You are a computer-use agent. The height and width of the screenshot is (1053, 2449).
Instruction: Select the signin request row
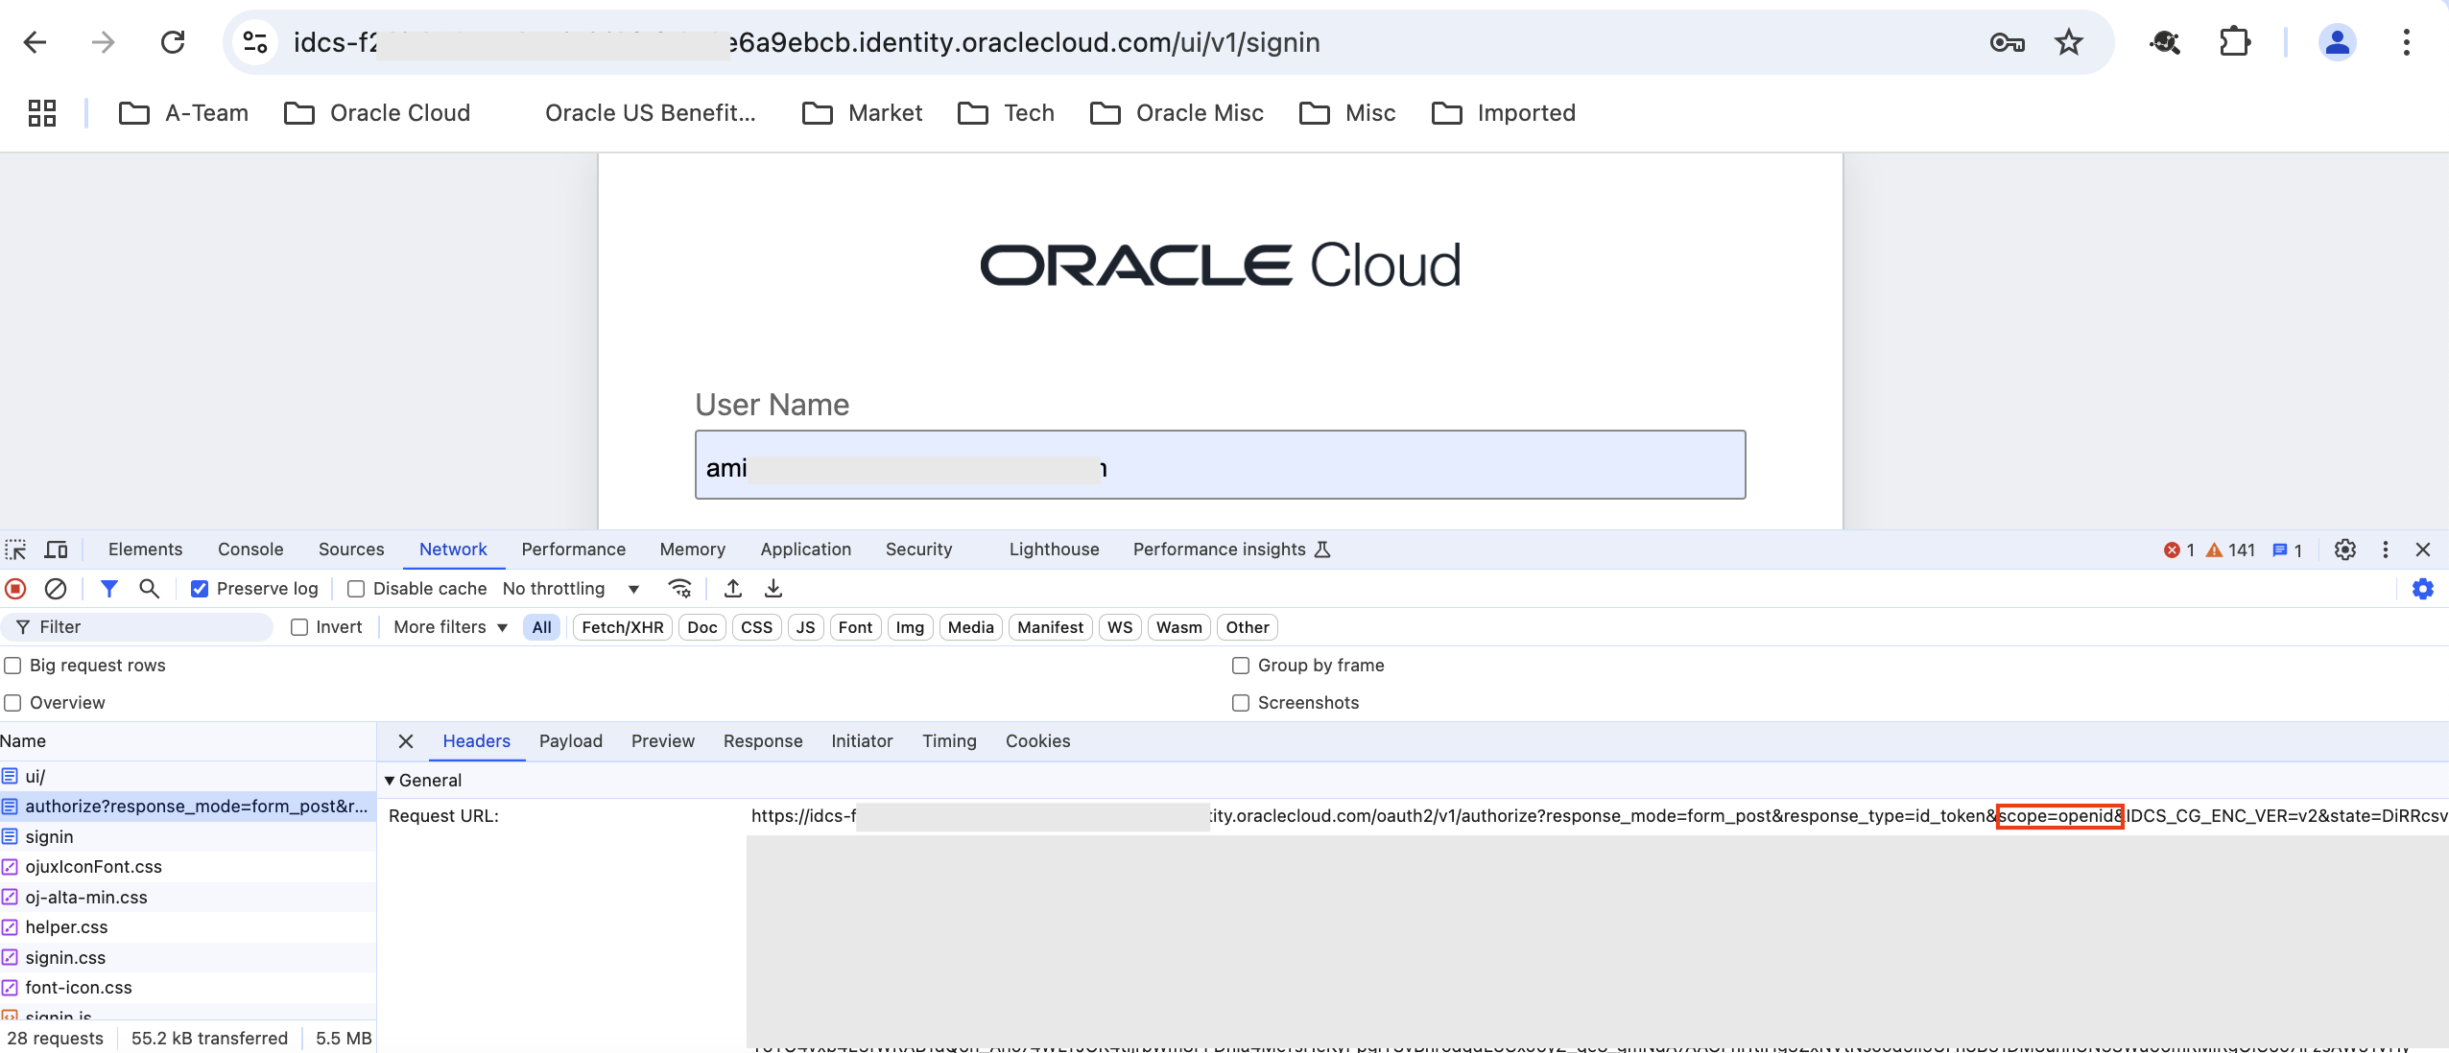(x=50, y=836)
